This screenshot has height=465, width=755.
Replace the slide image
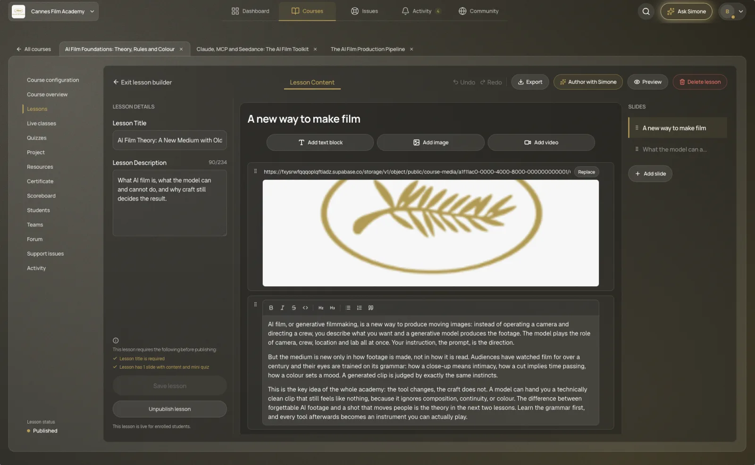click(x=587, y=172)
